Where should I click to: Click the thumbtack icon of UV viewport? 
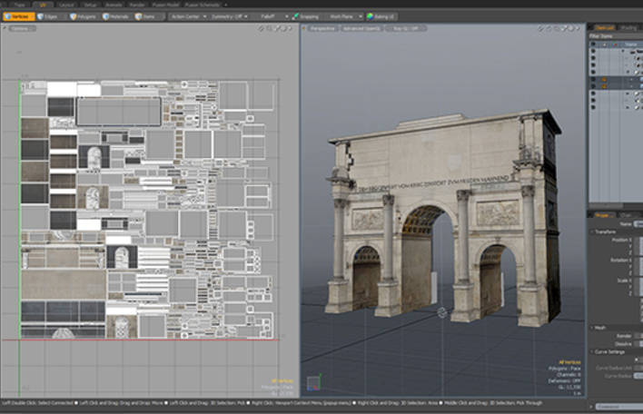tap(5, 28)
